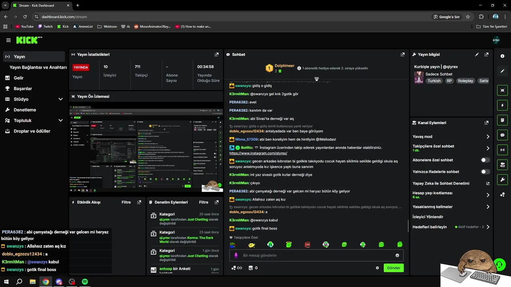511x287 pixels.
Task: Expand the Topluluk sidebar section
Action: click(x=61, y=120)
